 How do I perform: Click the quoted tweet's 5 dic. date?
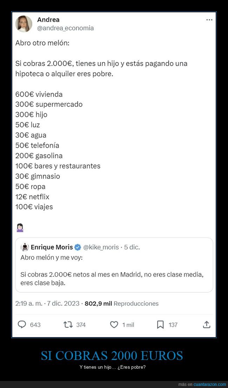132,247
